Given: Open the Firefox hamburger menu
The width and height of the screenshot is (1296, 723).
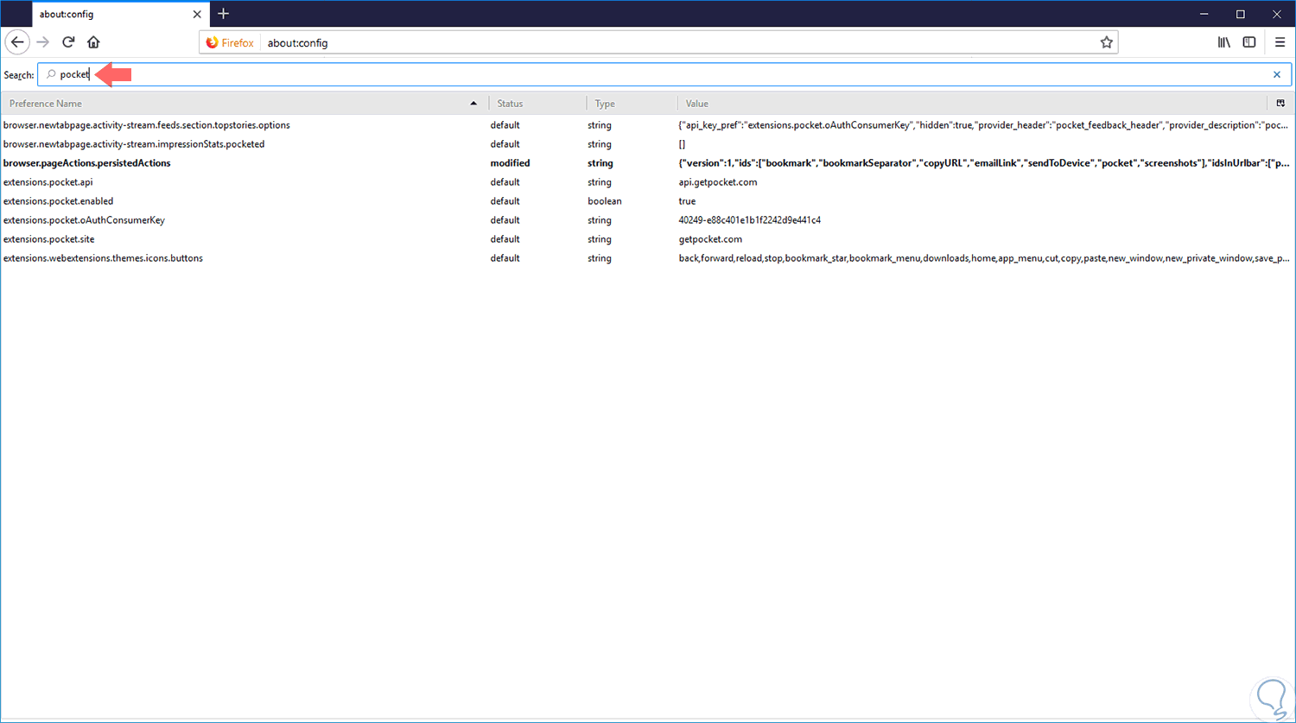Looking at the screenshot, I should pos(1280,42).
